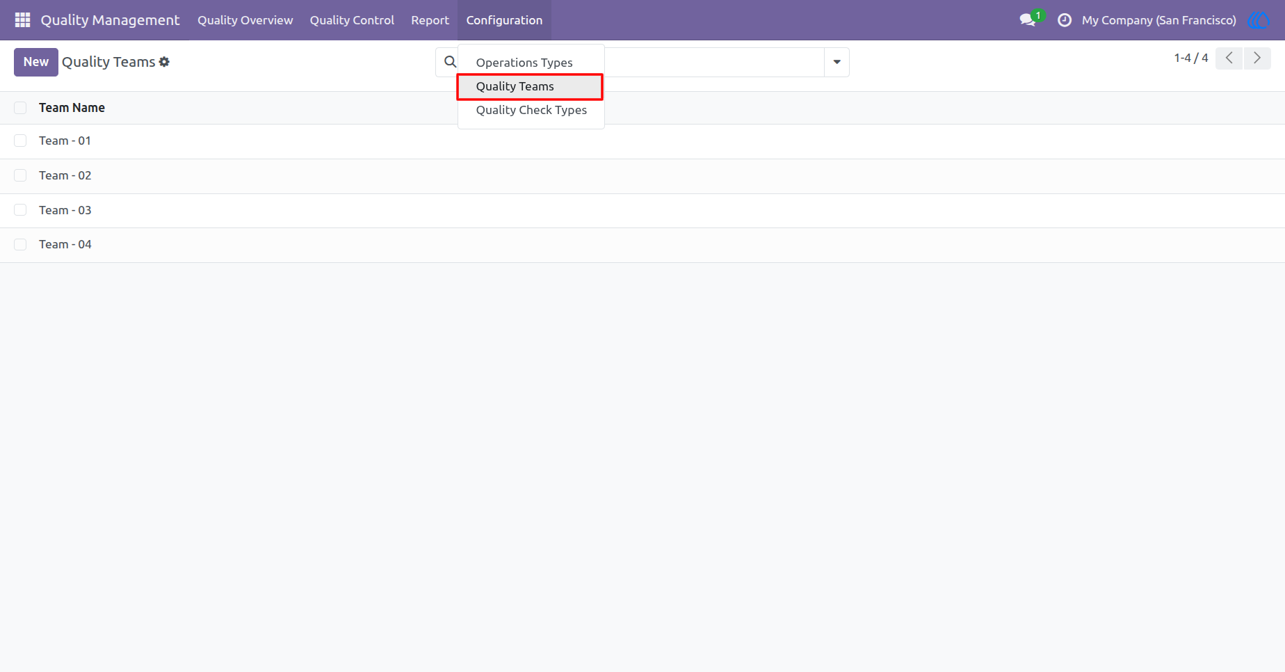This screenshot has width=1285, height=672.
Task: Focus the search input field
Action: click(713, 62)
